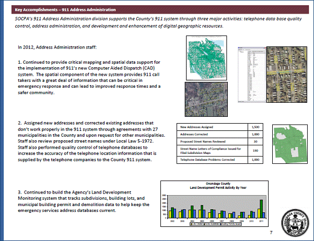
Task: Select the 'Addresses Corrected' table cell
Action: (212, 134)
